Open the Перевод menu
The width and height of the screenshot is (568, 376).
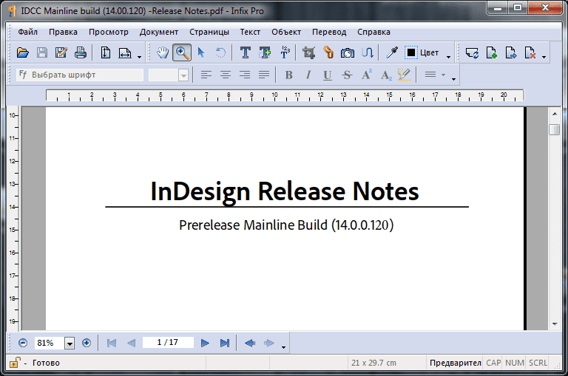329,32
